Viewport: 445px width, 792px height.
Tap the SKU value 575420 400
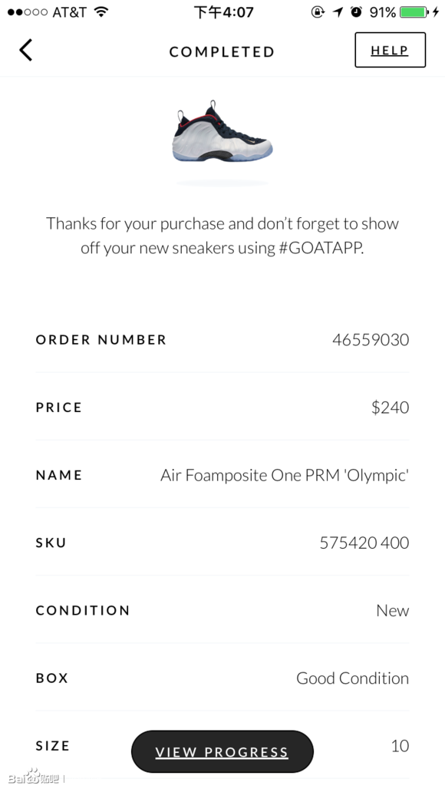[364, 543]
